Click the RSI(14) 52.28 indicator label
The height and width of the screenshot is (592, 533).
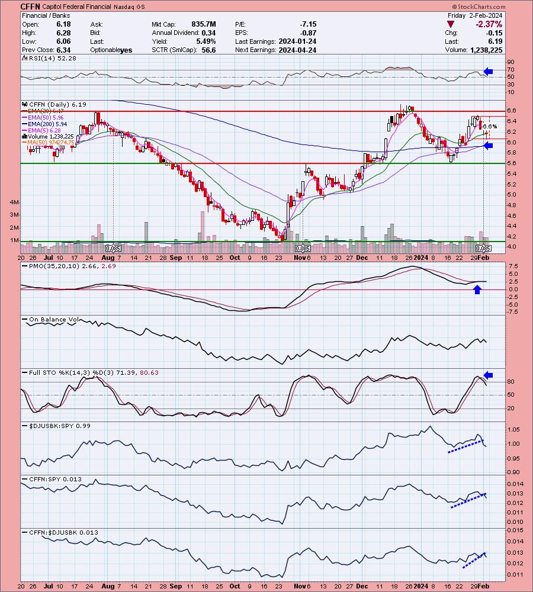click(52, 58)
